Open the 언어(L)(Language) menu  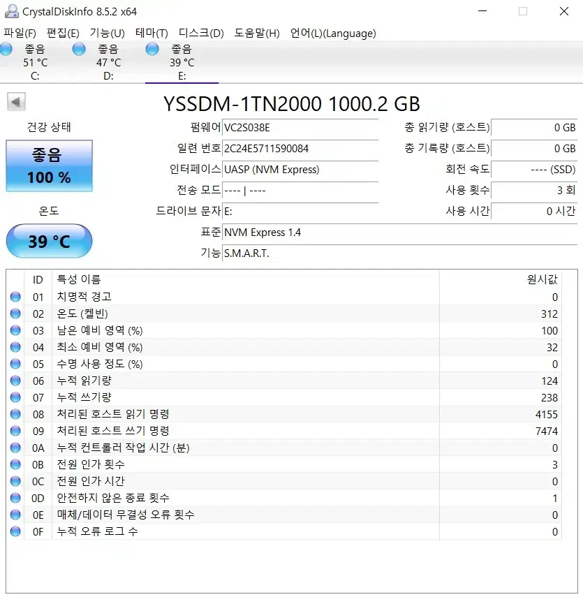[x=333, y=33]
